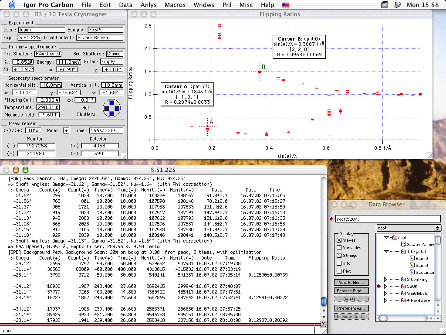Click the display monitor icon beside the clock
Viewport: 446px width, 335px height.
click(398, 5)
